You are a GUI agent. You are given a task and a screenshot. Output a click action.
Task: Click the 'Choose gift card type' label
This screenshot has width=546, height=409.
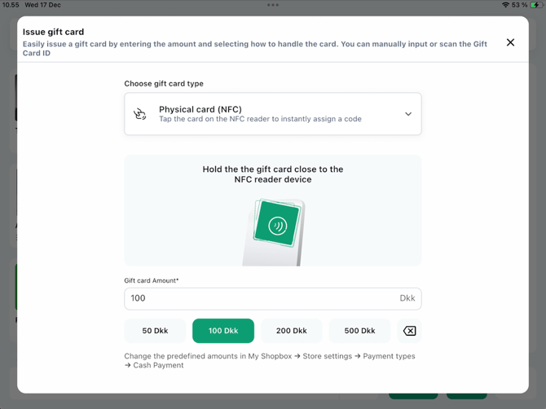[x=164, y=84]
